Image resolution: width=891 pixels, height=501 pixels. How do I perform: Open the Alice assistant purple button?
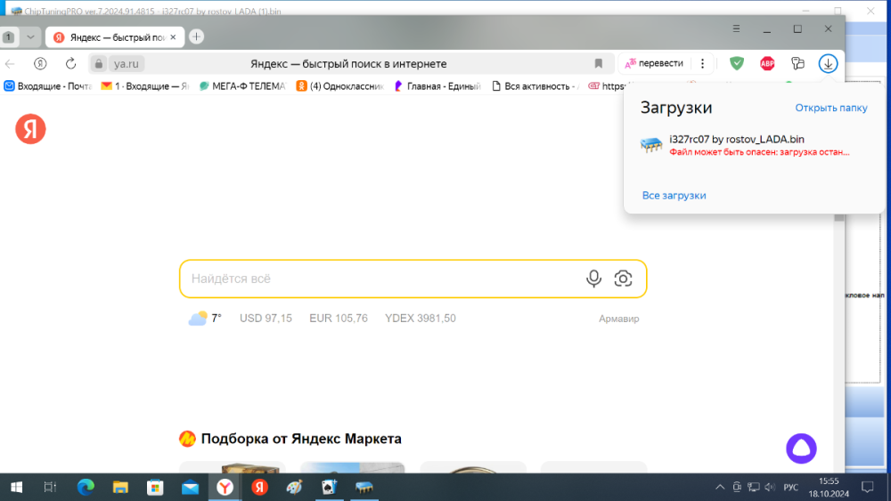[x=801, y=448]
